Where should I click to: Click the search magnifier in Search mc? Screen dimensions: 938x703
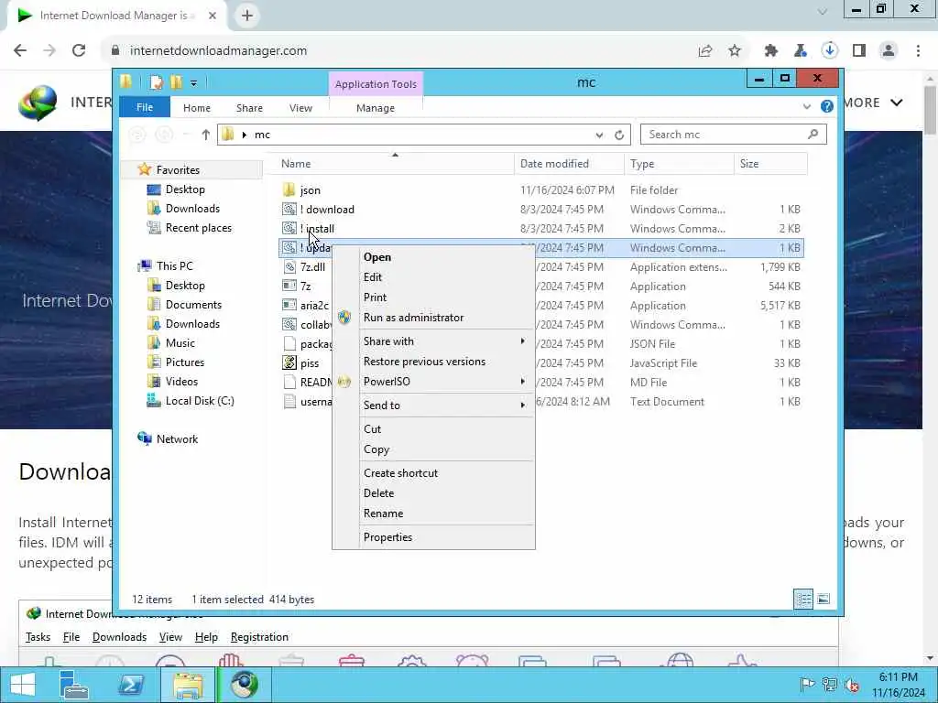(x=813, y=135)
